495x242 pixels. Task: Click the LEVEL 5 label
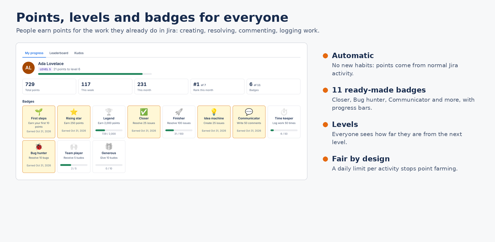point(45,69)
